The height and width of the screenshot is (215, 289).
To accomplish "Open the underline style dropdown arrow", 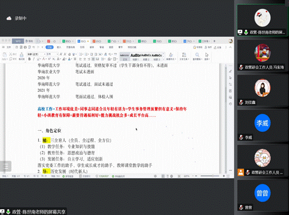I will 40,59.
